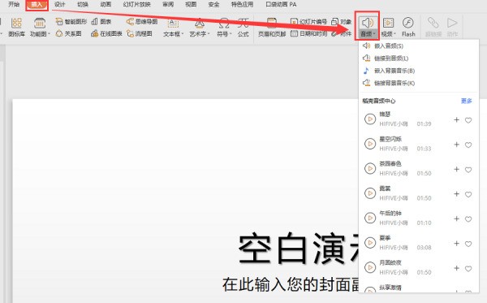Image resolution: width=487 pixels, height=303 pixels.
Task: Switch to the 幻灯片放映 tab
Action: click(136, 4)
